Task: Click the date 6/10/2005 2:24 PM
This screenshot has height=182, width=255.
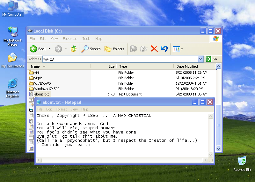Action: point(190,78)
